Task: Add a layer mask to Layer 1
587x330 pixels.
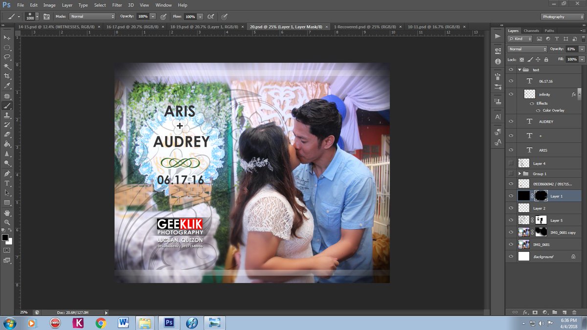Action: coord(535,312)
